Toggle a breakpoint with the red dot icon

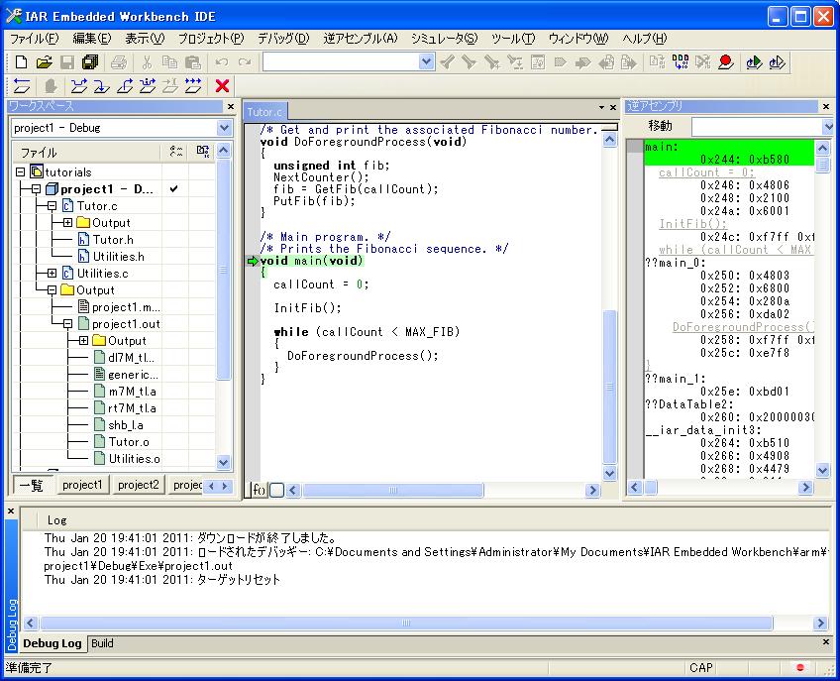coord(726,62)
